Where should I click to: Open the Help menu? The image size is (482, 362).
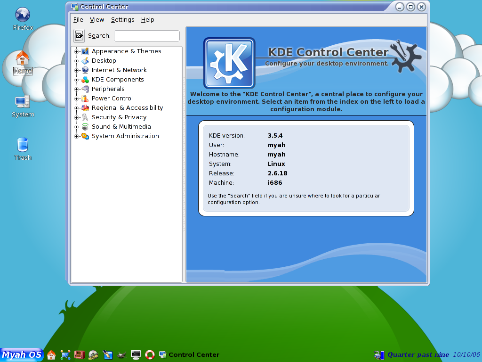tap(147, 20)
